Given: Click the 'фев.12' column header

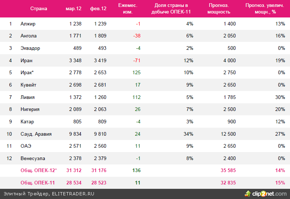Looking at the screenshot, I should point(98,8).
